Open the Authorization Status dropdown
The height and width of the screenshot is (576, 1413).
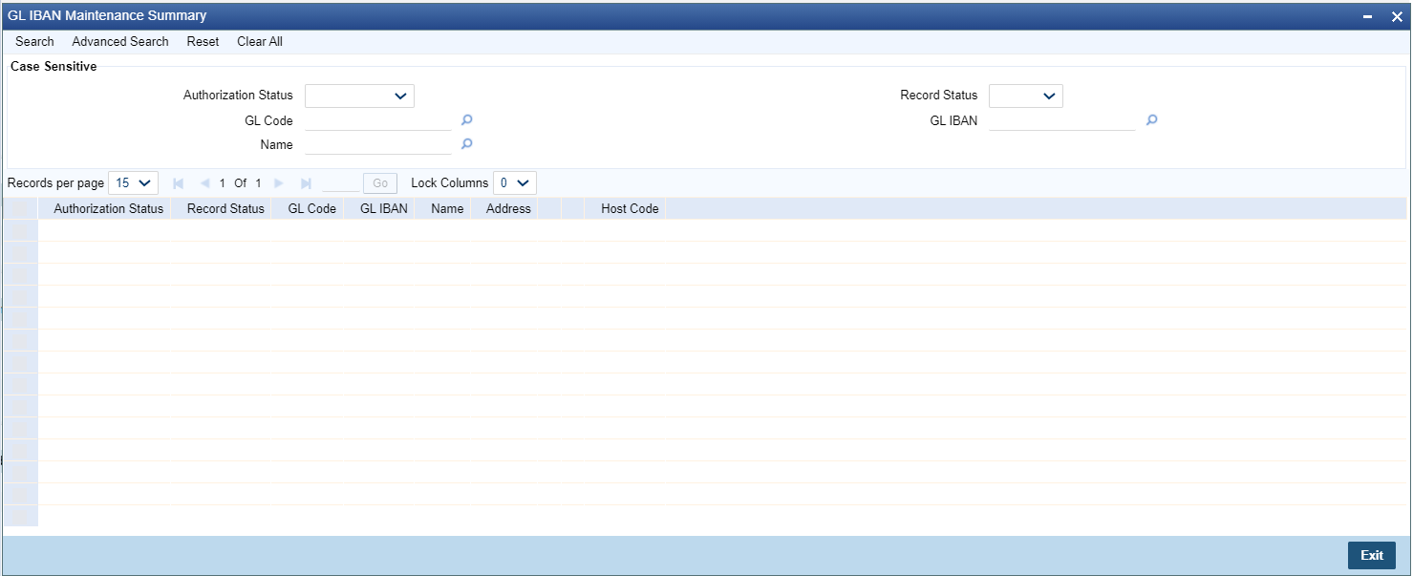[359, 96]
